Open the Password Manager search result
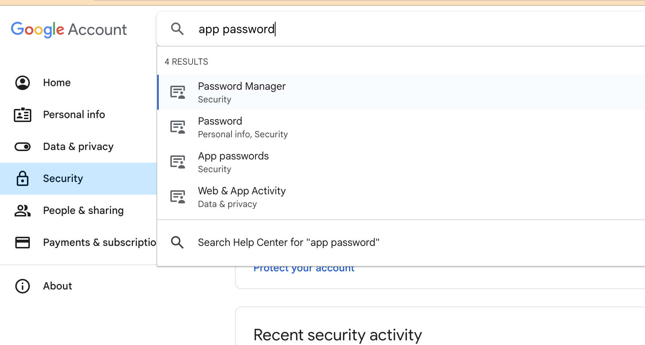Image resolution: width=645 pixels, height=345 pixels. (x=401, y=92)
